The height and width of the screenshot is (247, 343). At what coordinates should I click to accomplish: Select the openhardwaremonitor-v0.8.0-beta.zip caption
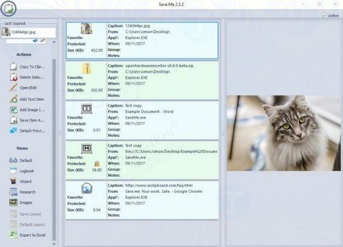point(159,66)
